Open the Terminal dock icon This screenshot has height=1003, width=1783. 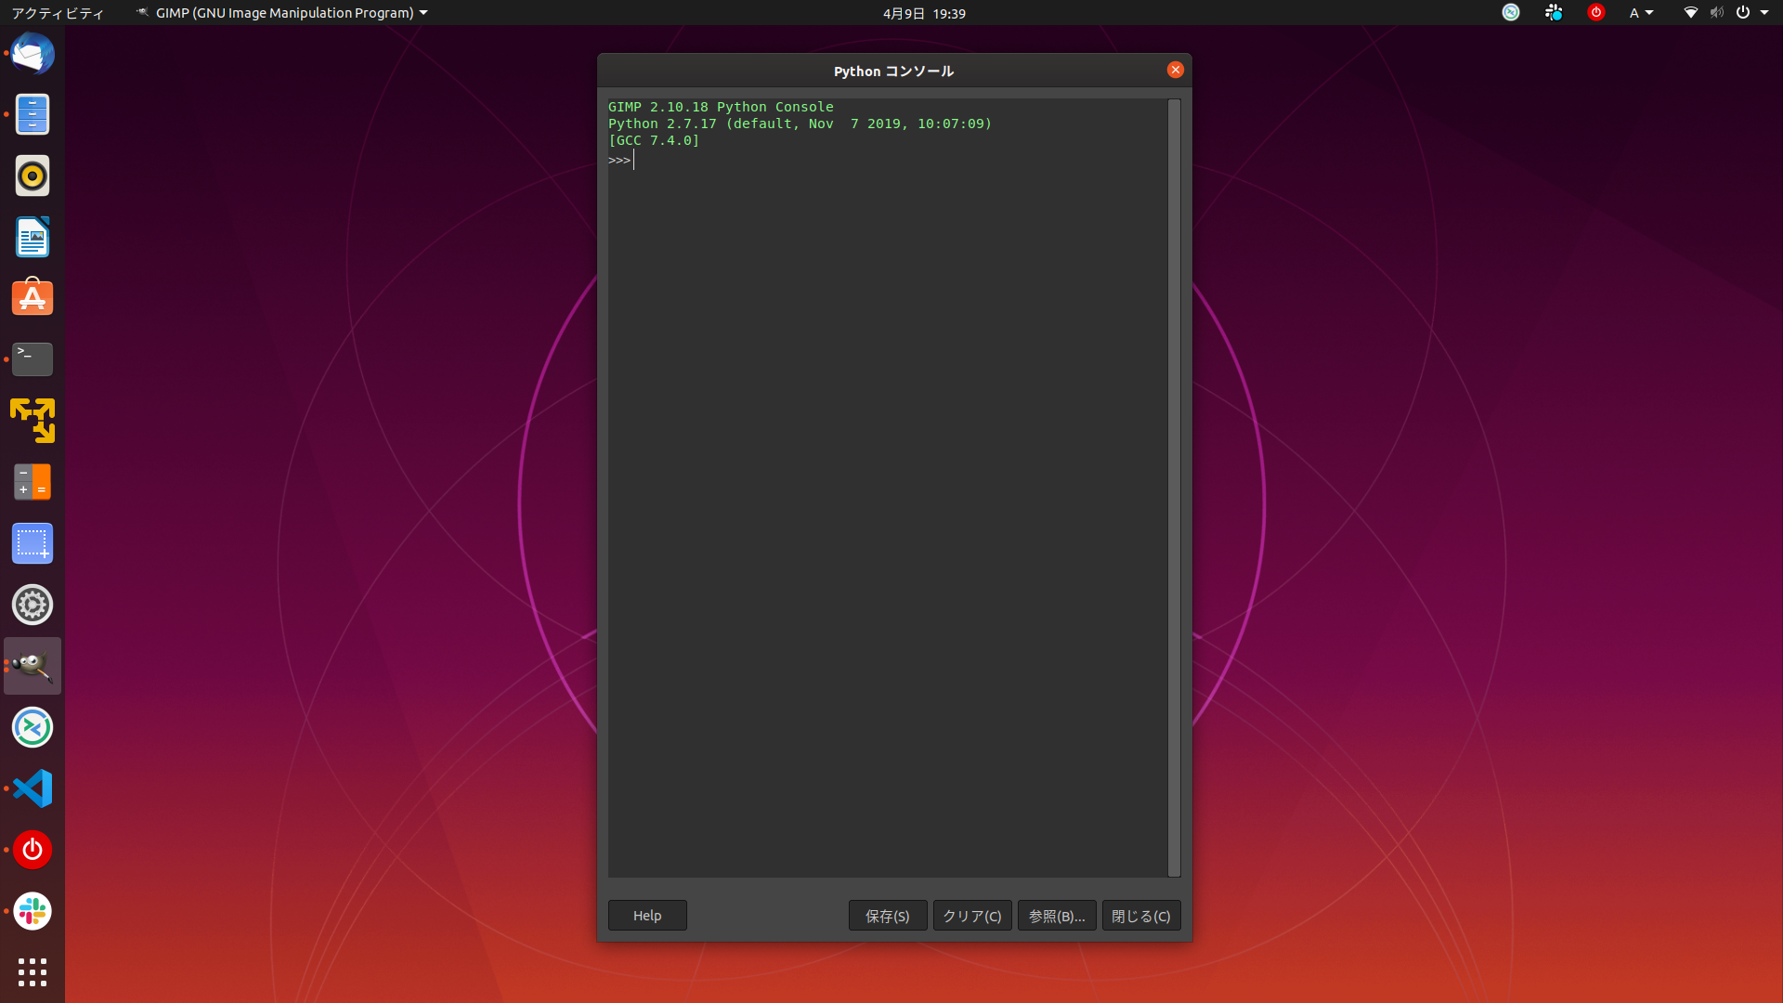pyautogui.click(x=33, y=359)
